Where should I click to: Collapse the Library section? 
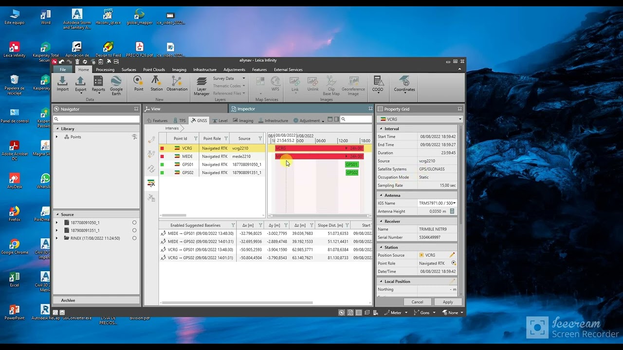tap(57, 129)
